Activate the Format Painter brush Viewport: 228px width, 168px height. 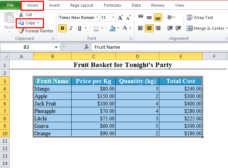click(21, 31)
